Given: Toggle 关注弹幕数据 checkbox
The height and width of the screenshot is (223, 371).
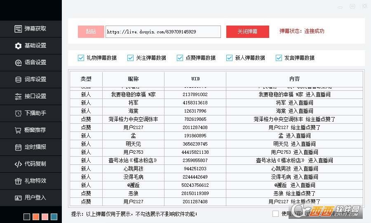Looking at the screenshot, I should click(130, 58).
